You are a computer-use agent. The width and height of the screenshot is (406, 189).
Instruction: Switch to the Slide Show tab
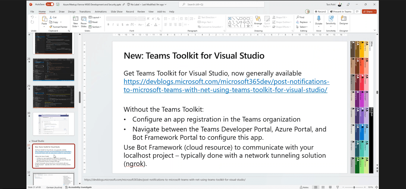click(116, 11)
